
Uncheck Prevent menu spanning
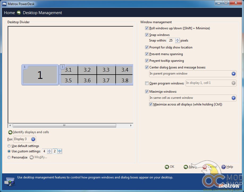tap(147, 54)
